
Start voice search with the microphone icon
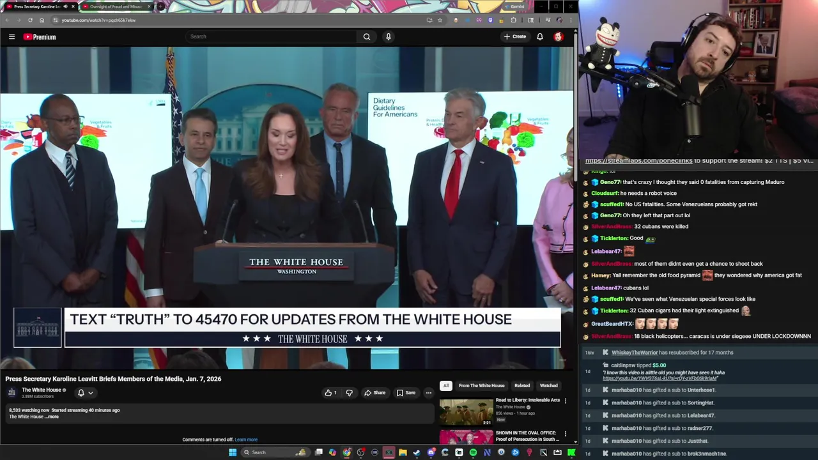(388, 37)
